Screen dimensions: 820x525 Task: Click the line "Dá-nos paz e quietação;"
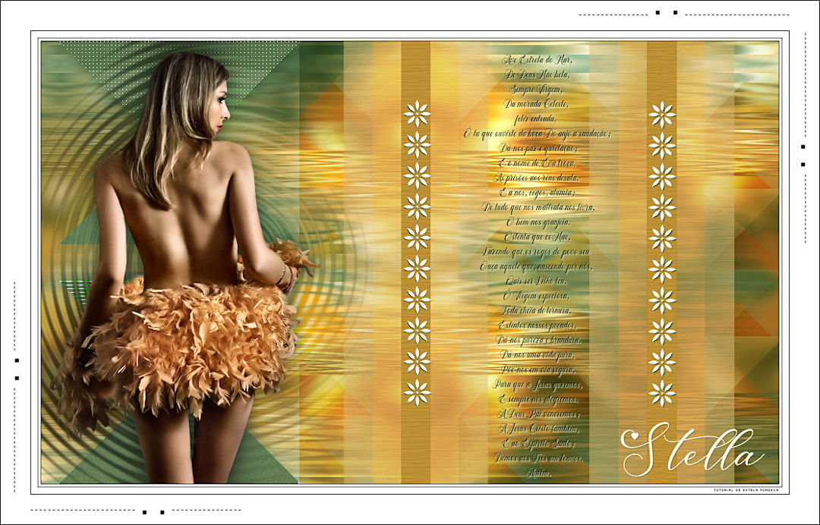point(537,149)
